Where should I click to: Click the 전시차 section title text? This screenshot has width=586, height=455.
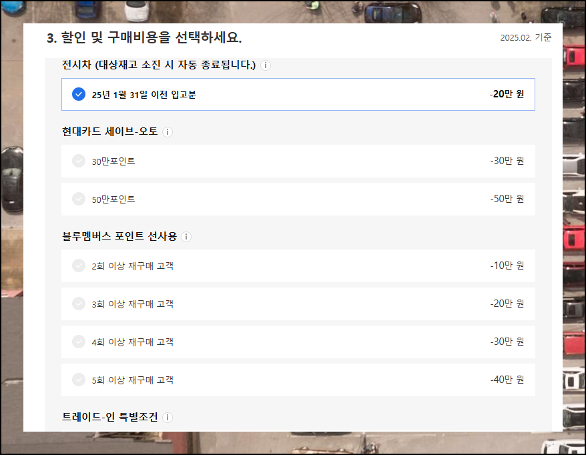(x=158, y=65)
